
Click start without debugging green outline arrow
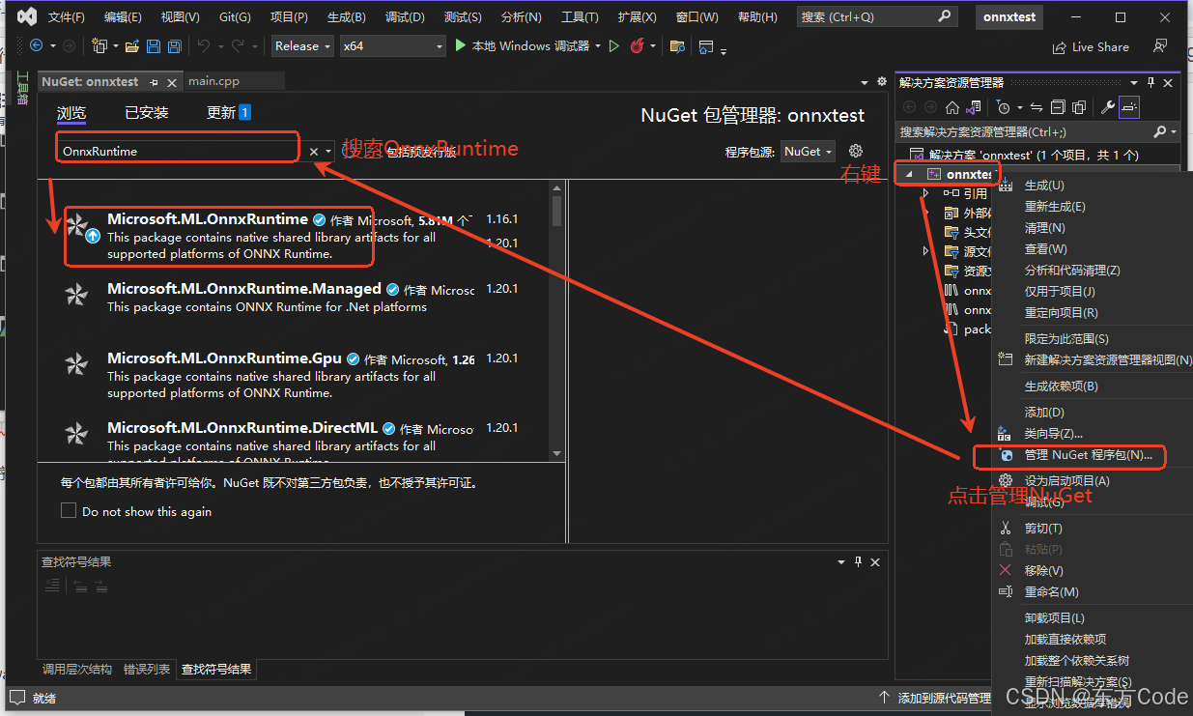coord(614,45)
